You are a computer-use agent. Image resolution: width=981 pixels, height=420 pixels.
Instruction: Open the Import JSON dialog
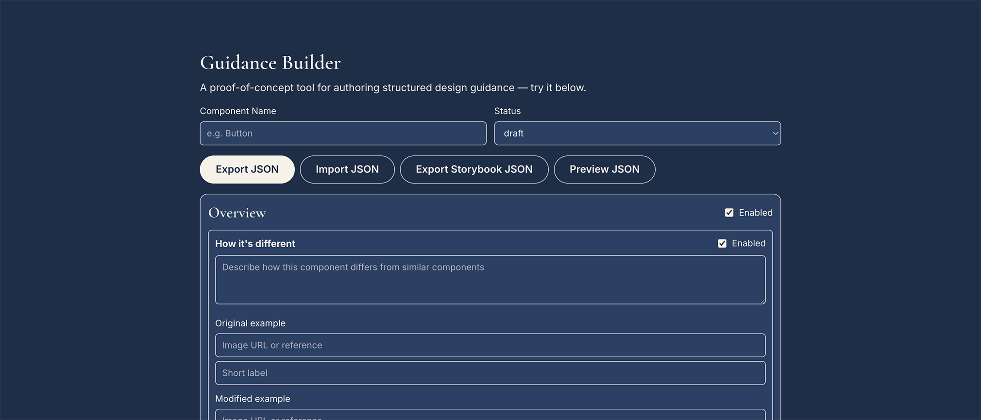(x=347, y=169)
